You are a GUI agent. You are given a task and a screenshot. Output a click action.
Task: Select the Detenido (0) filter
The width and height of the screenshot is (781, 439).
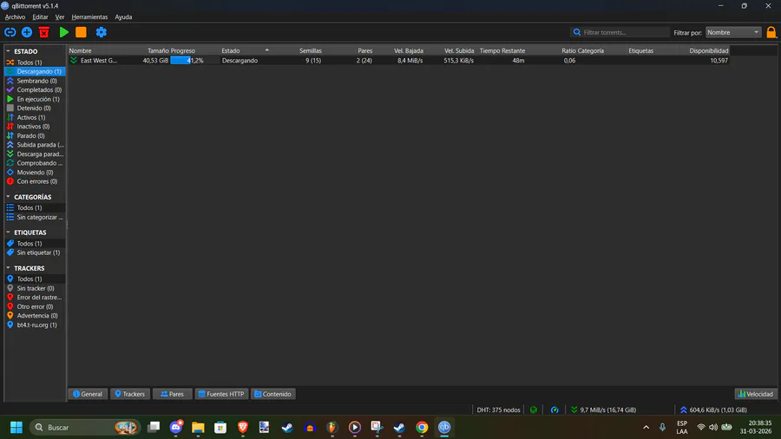(35, 108)
